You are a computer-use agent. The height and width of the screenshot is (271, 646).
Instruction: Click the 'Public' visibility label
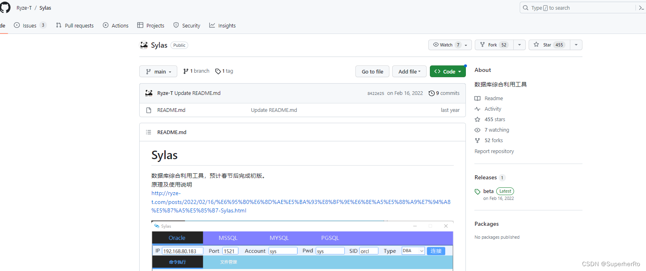point(179,45)
